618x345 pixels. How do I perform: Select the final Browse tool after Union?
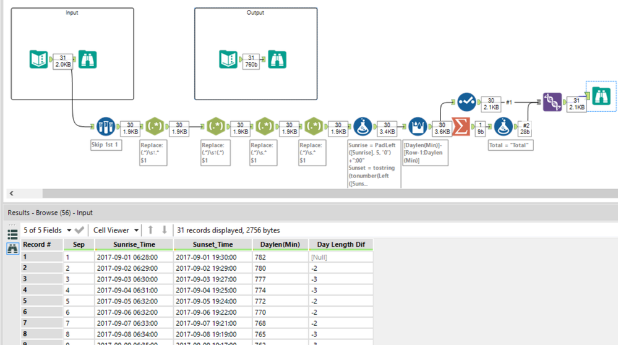click(601, 96)
